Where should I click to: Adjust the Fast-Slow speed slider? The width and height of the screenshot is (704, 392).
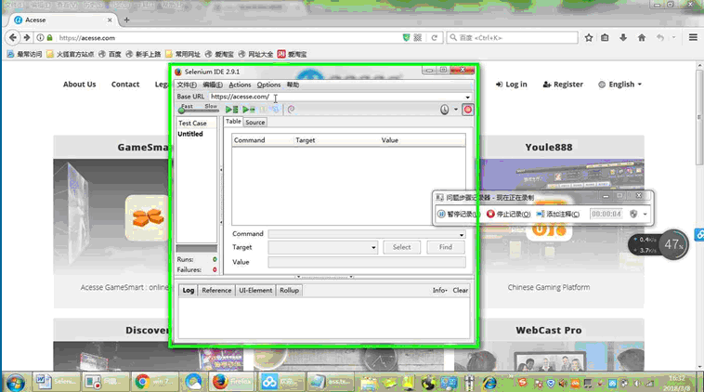coord(181,110)
